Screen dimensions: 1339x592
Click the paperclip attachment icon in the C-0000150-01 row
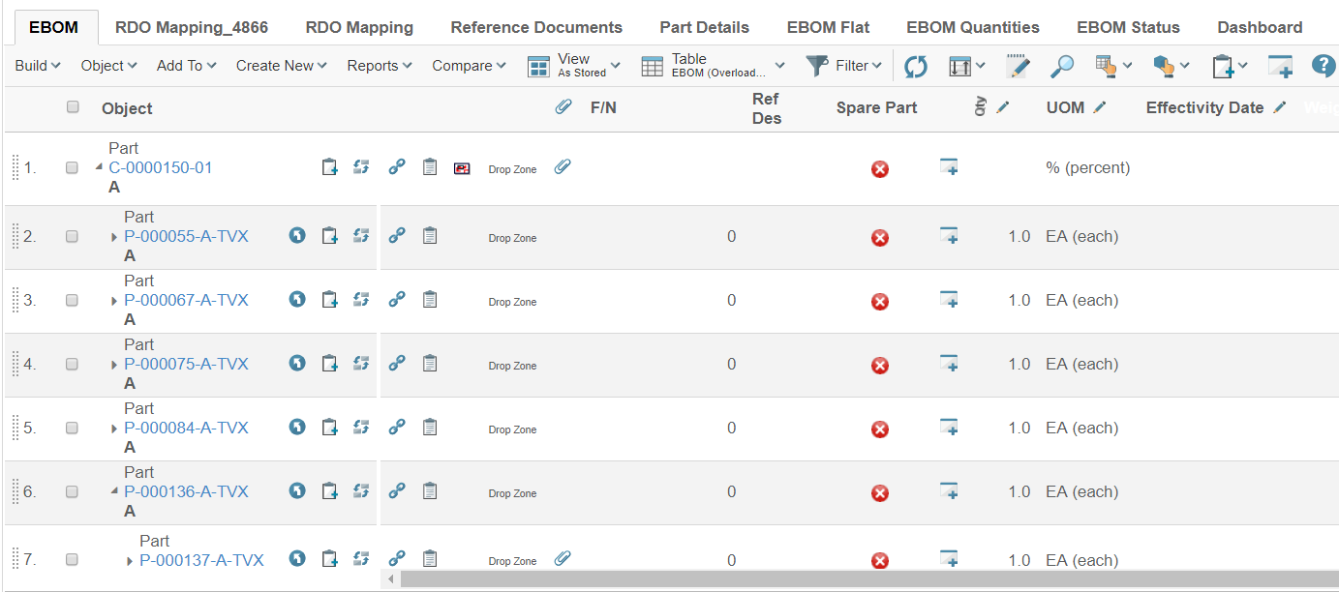[x=563, y=167]
